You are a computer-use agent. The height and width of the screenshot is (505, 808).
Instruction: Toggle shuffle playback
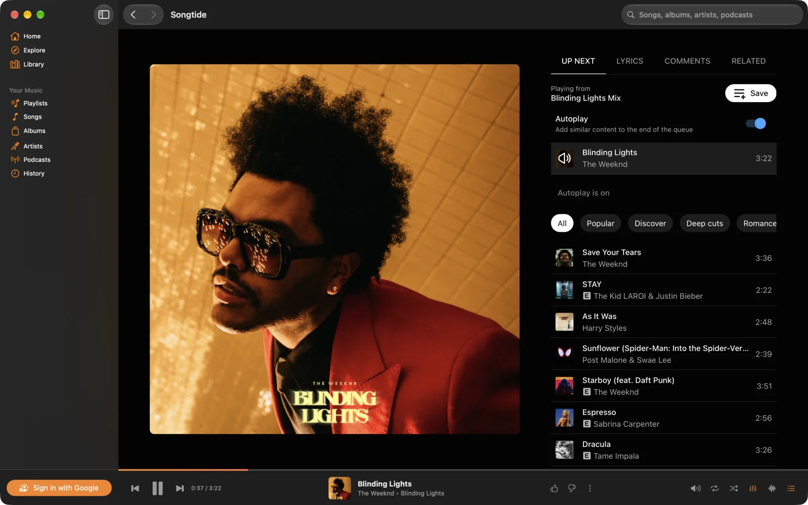point(734,488)
